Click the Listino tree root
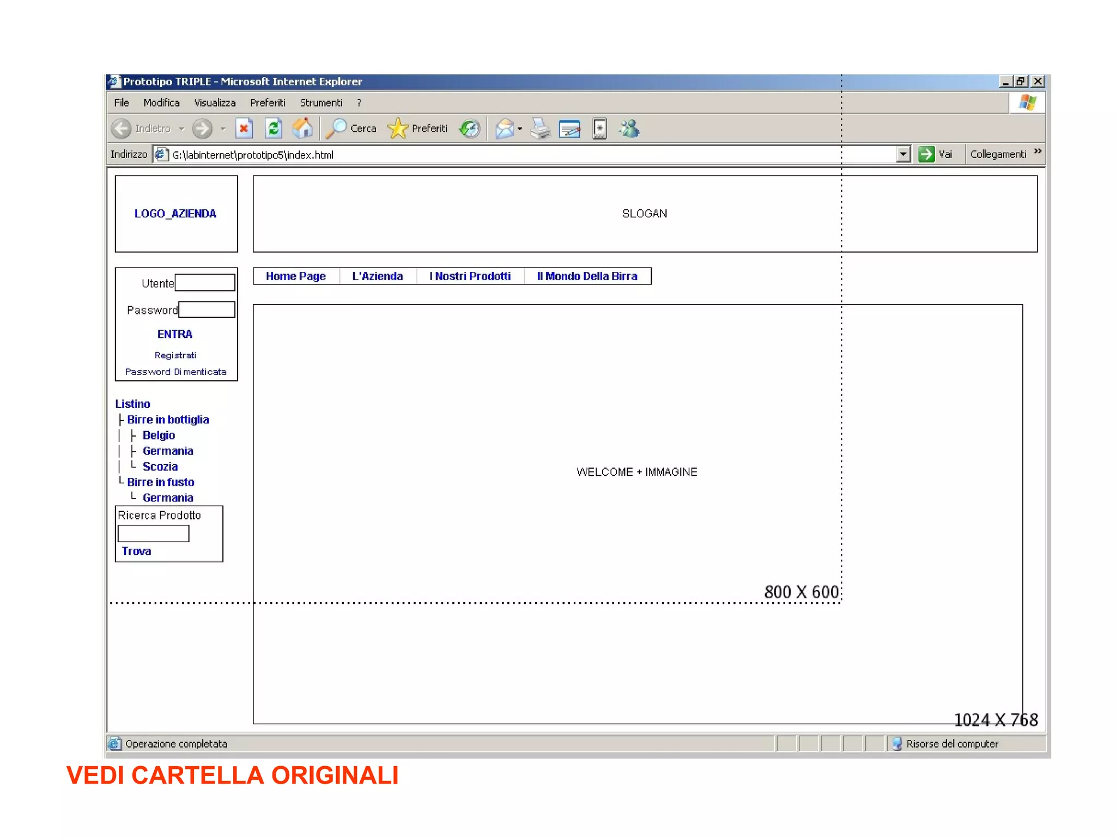 [x=132, y=404]
